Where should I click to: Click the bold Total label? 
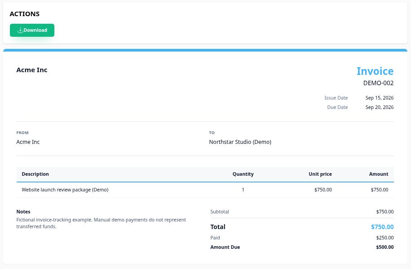pyautogui.click(x=218, y=227)
